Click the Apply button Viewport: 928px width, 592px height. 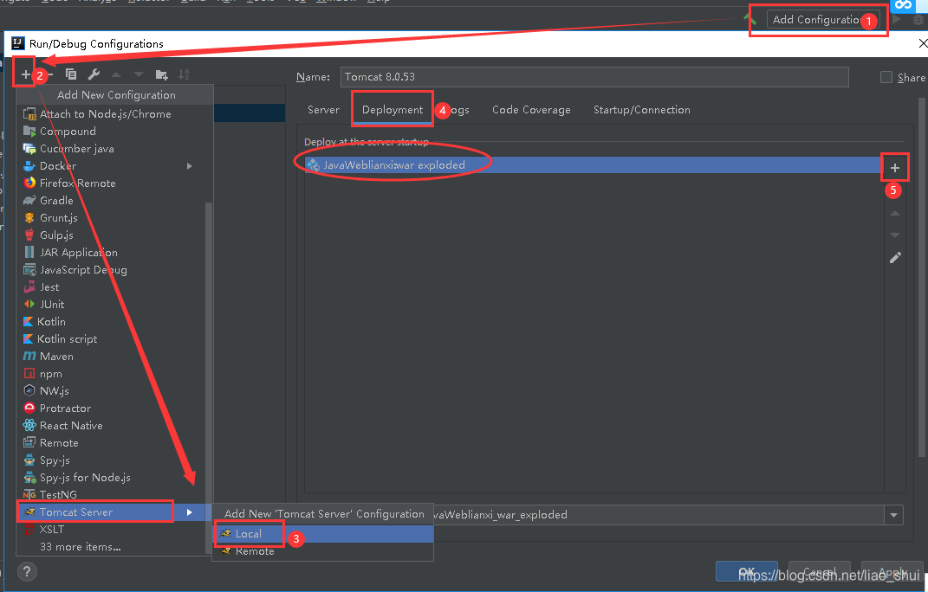click(892, 572)
